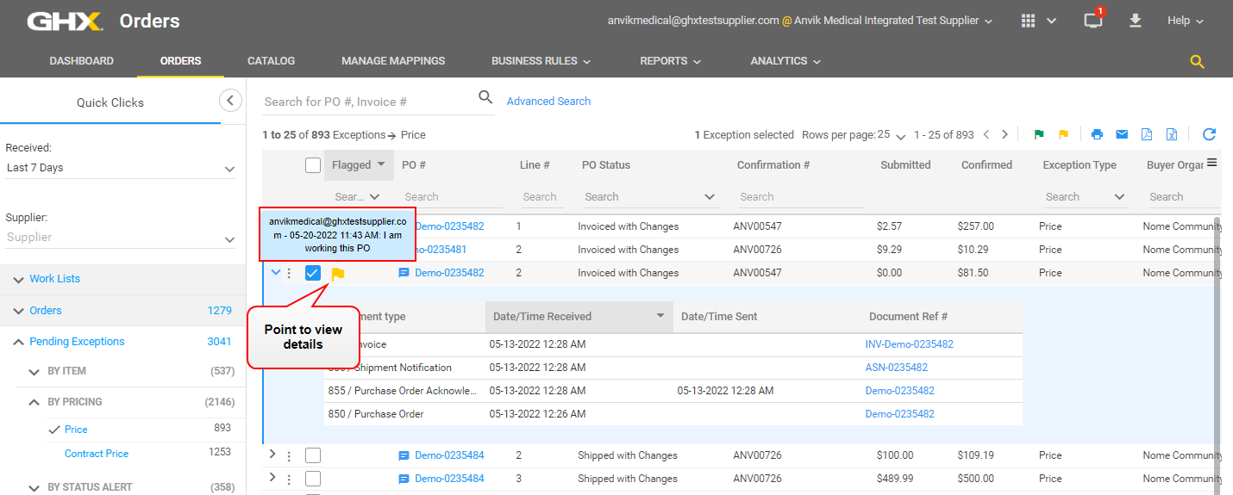Expand the Work Lists section
The width and height of the screenshot is (1233, 495).
coord(55,279)
